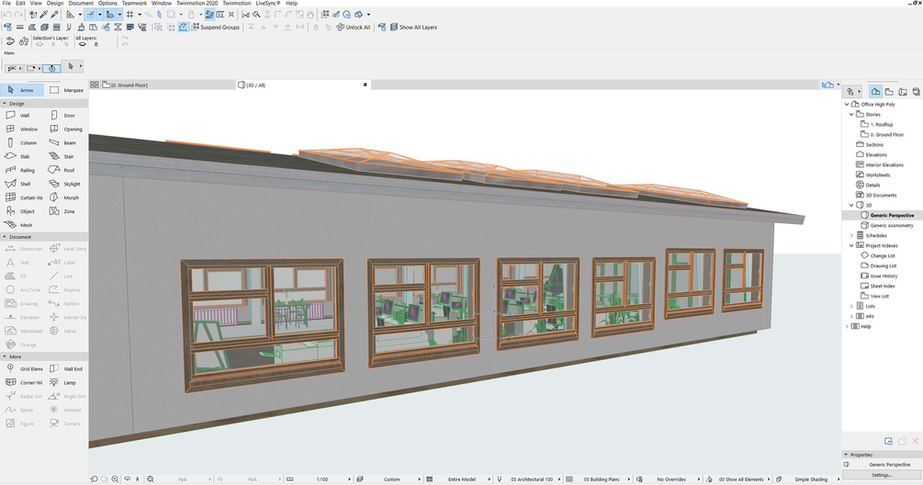923x485 pixels.
Task: Open the Twinmotion 2020 menu
Action: [x=197, y=3]
